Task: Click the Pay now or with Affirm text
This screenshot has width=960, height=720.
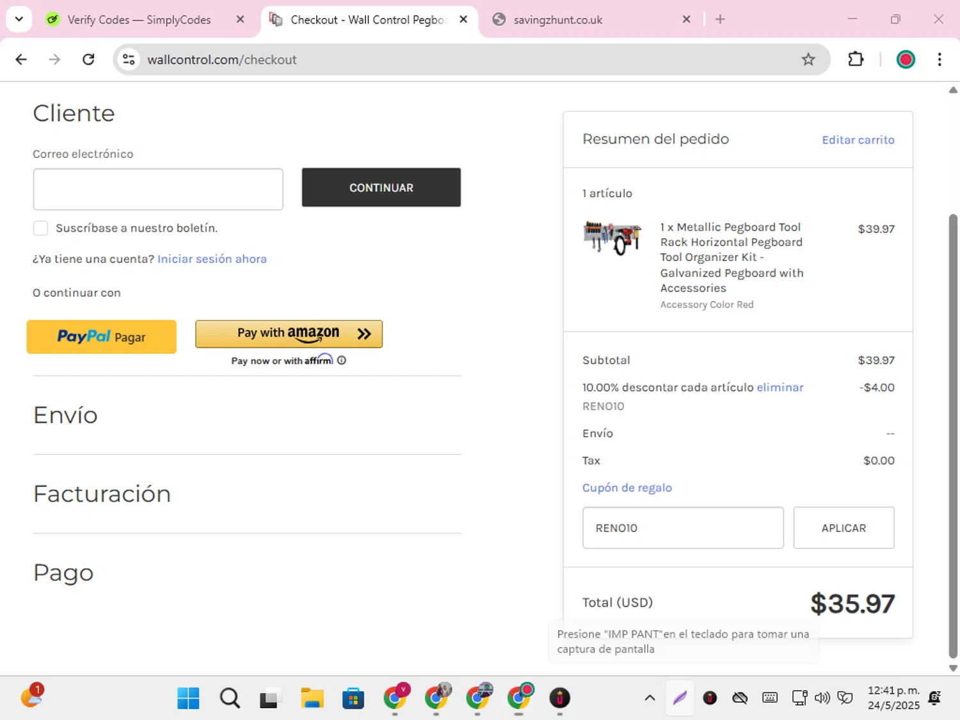Action: [282, 360]
